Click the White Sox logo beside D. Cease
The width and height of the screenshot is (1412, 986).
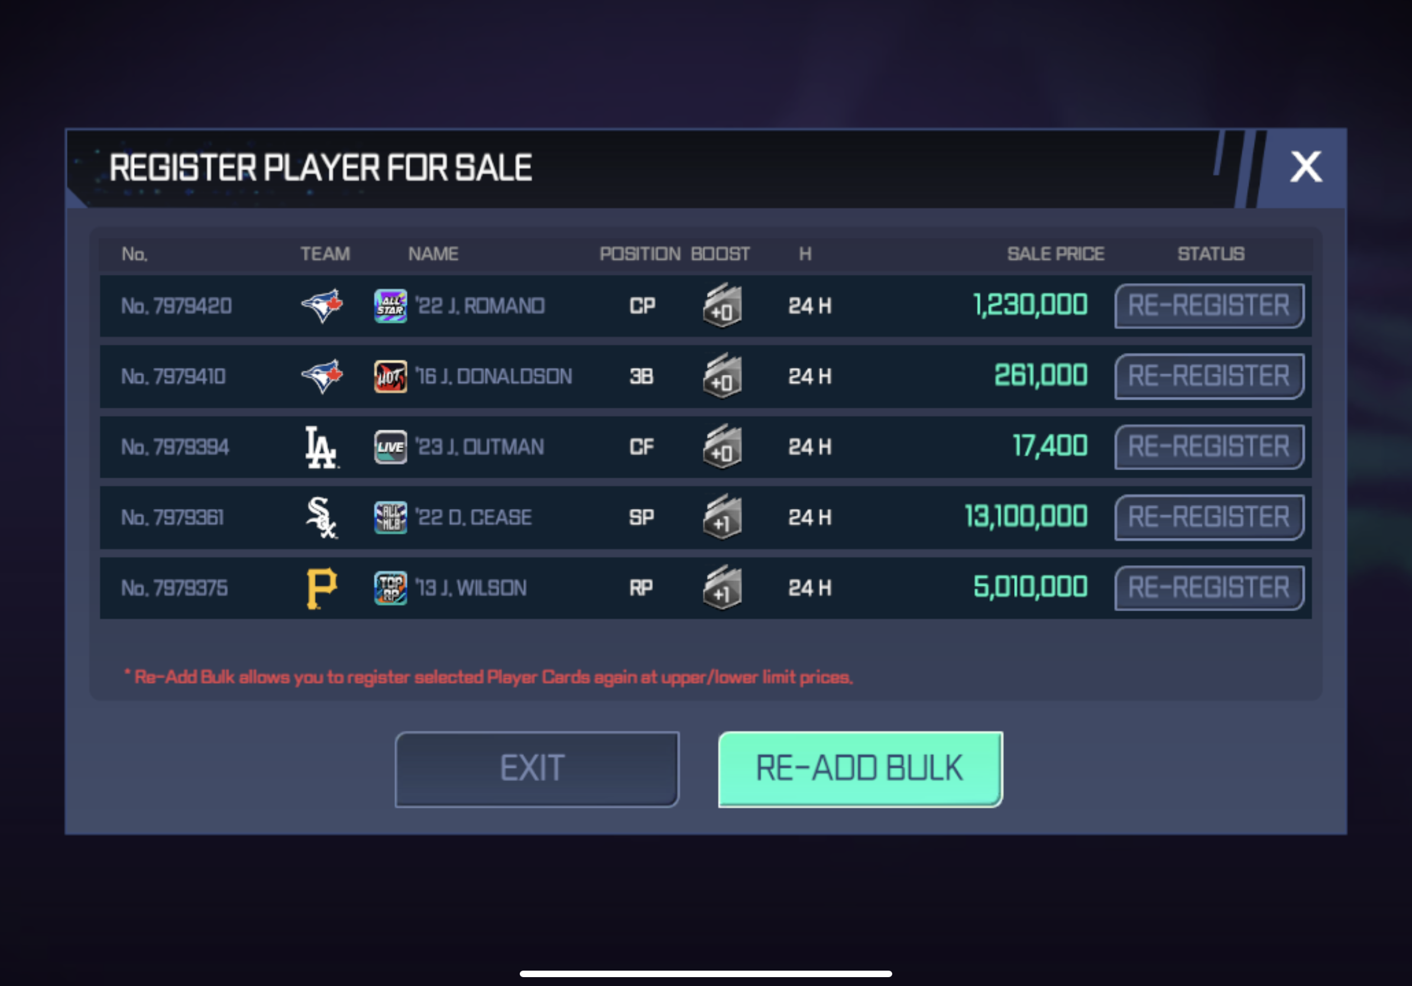pos(322,518)
